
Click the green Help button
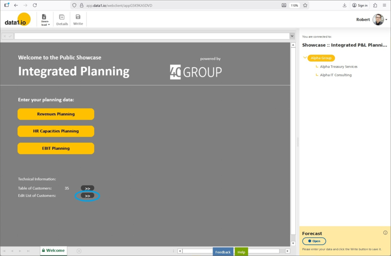click(x=241, y=252)
